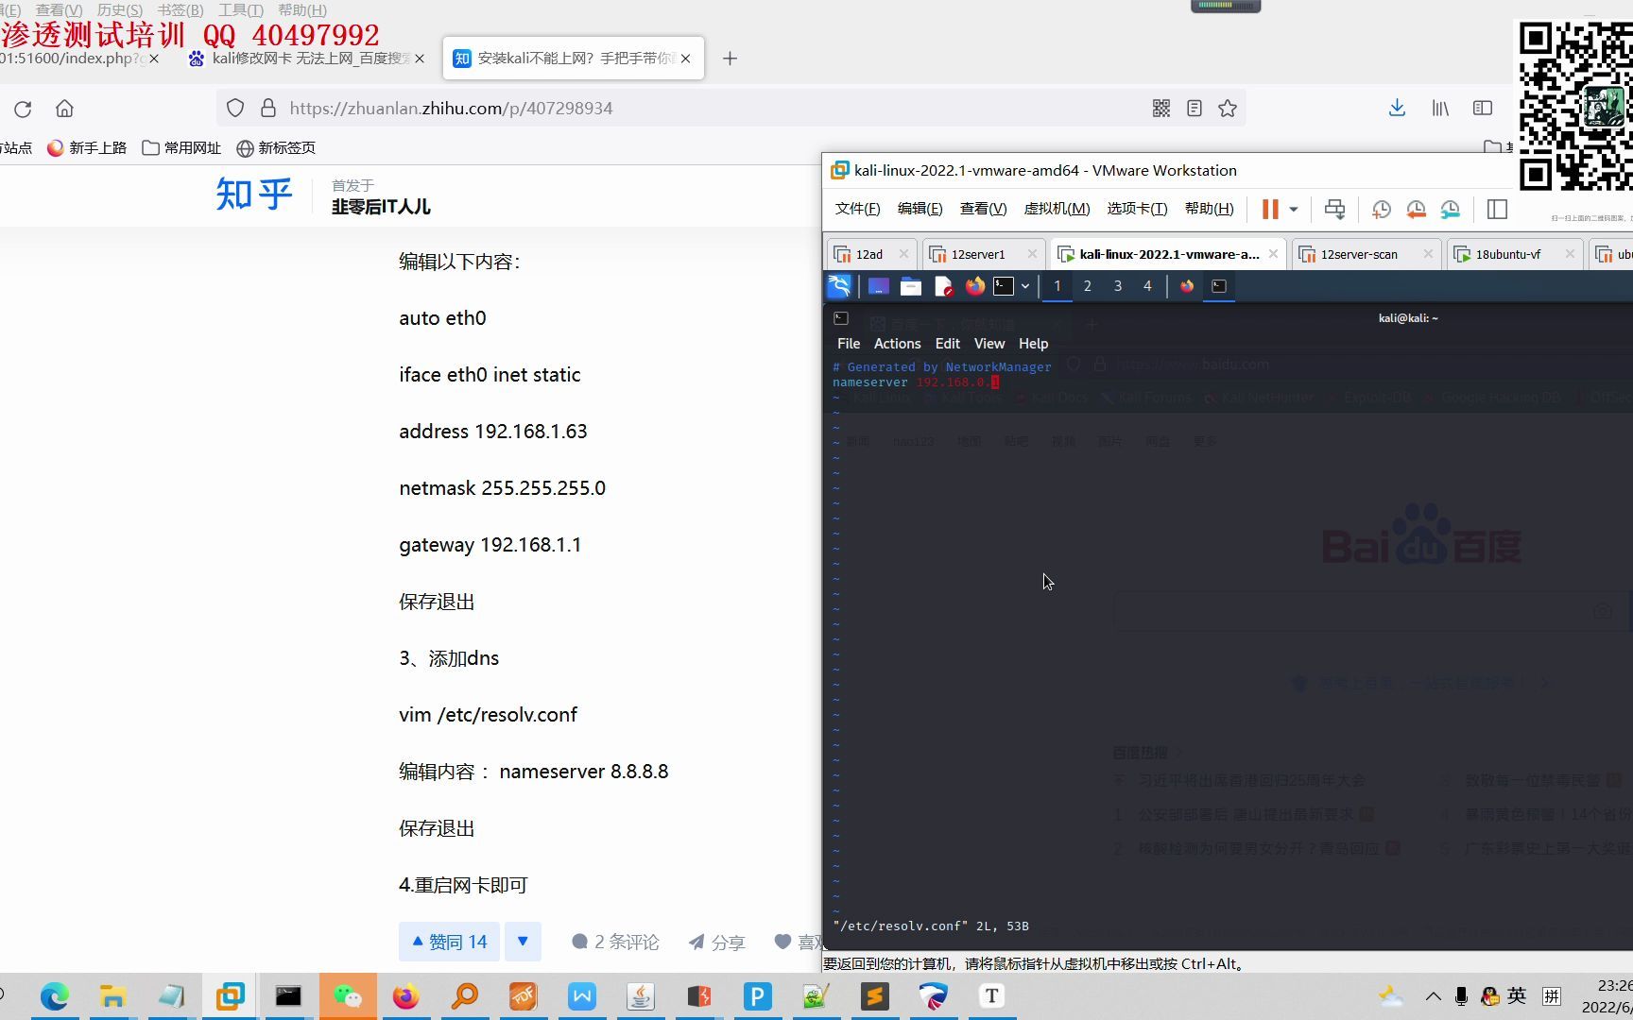1633x1020 pixels.
Task: Open 新手上路 bookmark
Action: coord(87,148)
